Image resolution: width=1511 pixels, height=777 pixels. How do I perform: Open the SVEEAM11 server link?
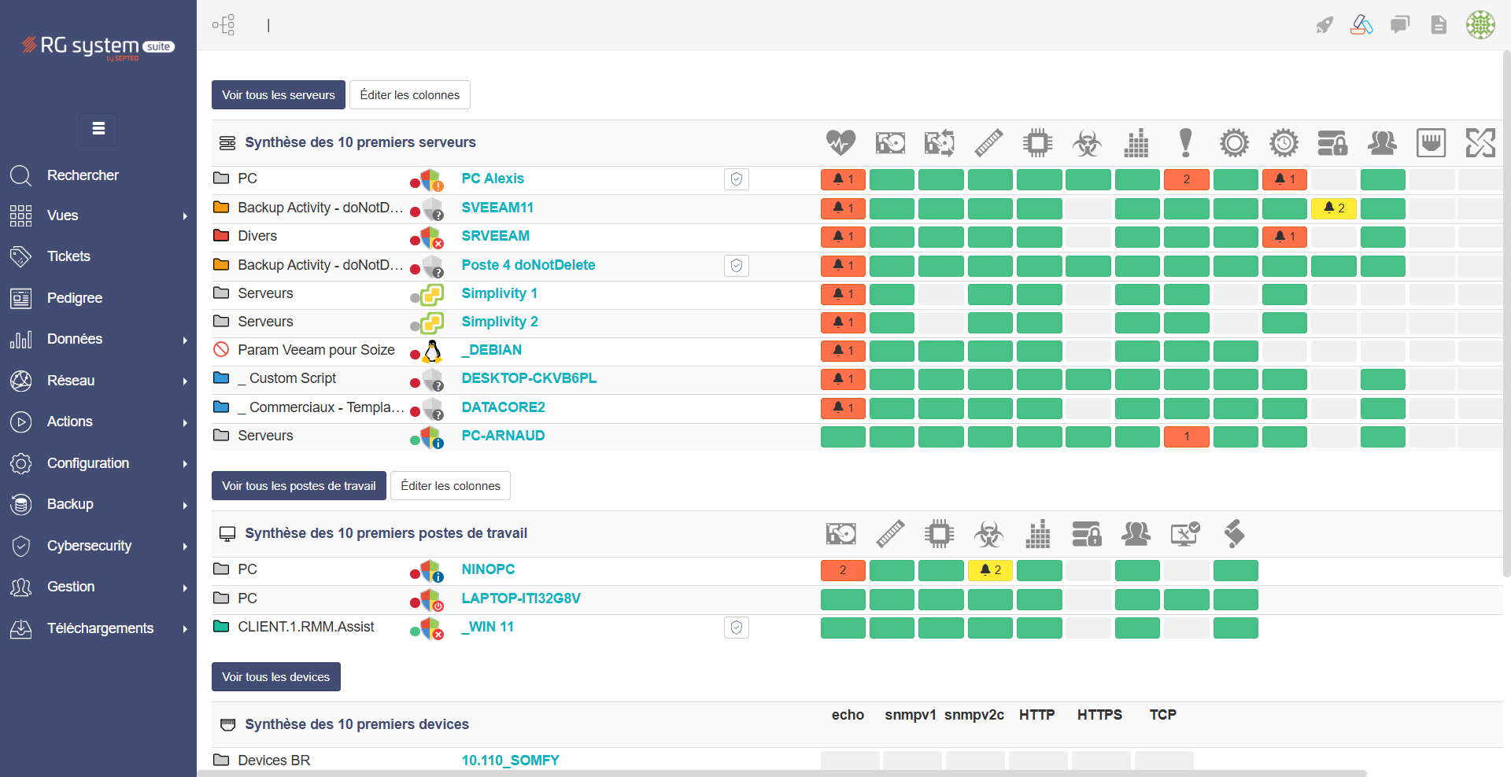[497, 208]
